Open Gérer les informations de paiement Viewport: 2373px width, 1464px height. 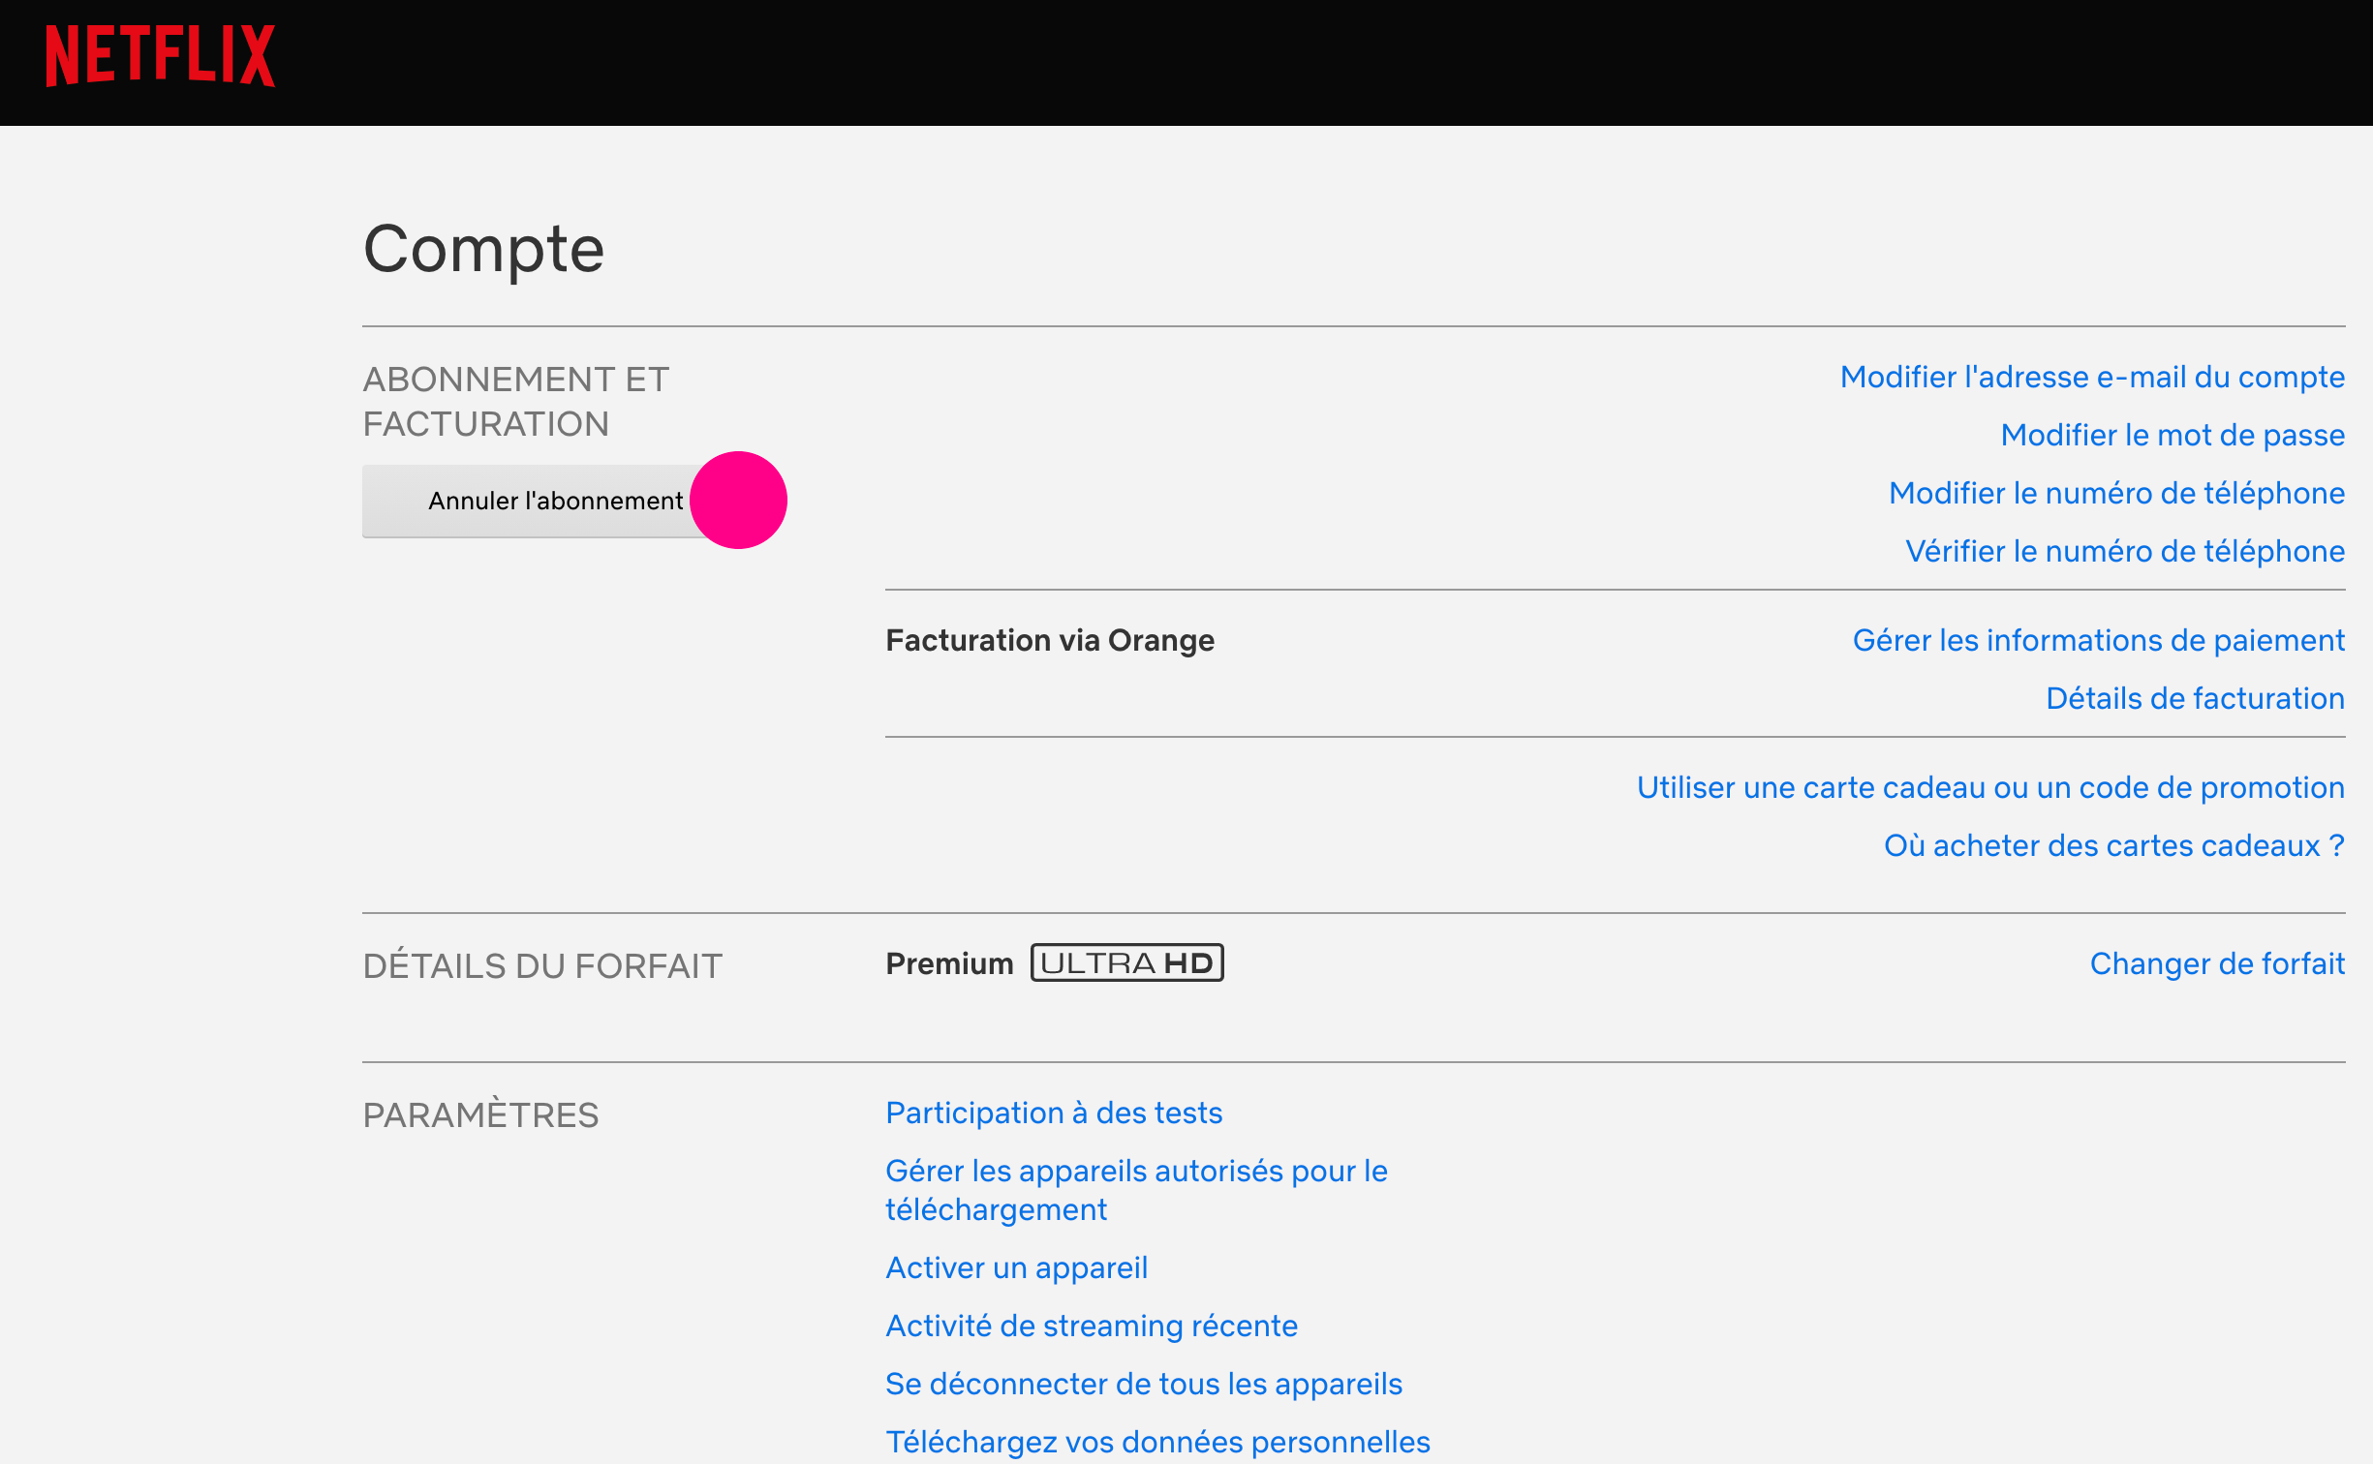2098,640
